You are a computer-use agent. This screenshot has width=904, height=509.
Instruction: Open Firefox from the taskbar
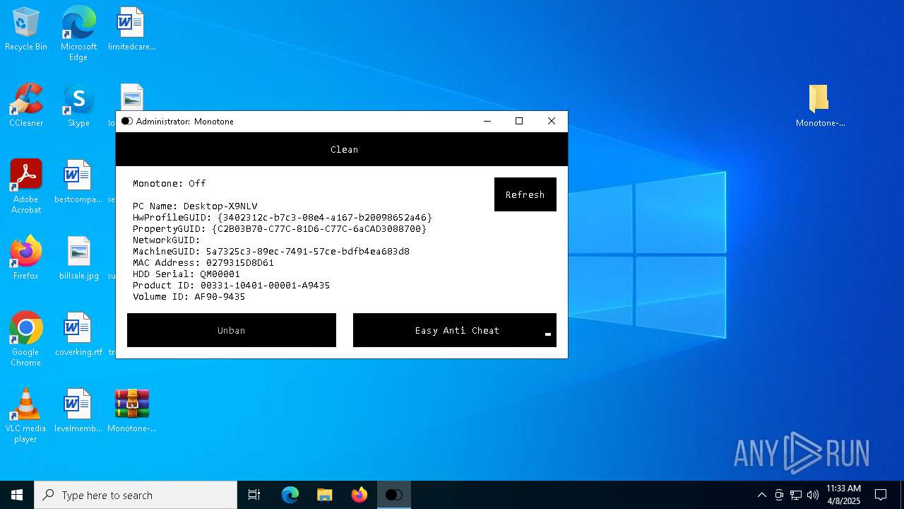359,495
